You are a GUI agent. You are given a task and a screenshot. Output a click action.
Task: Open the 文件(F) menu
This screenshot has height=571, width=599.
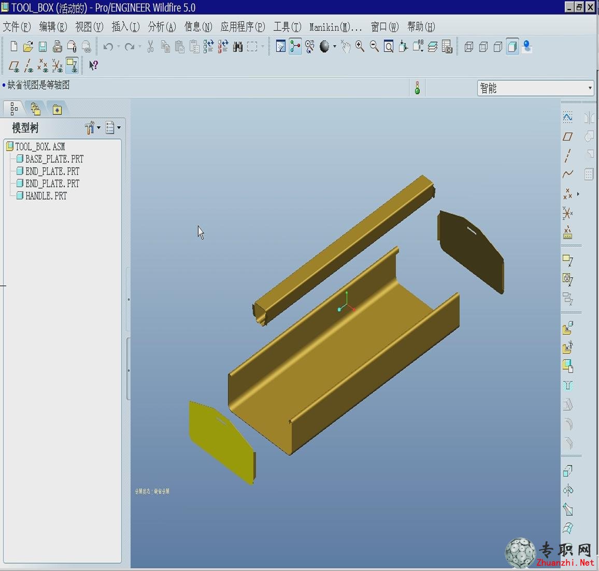click(17, 27)
